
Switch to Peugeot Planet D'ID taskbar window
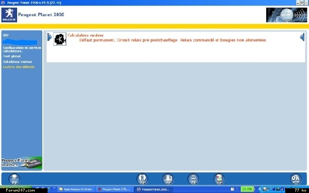(114, 189)
